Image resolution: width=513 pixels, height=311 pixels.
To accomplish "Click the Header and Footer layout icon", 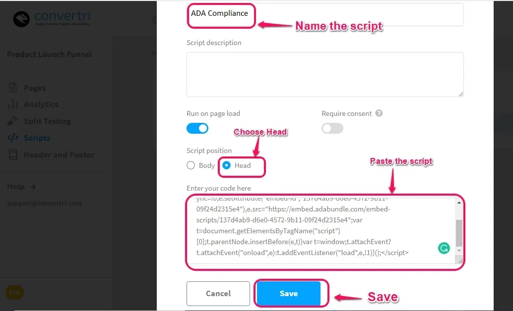I will (x=13, y=155).
